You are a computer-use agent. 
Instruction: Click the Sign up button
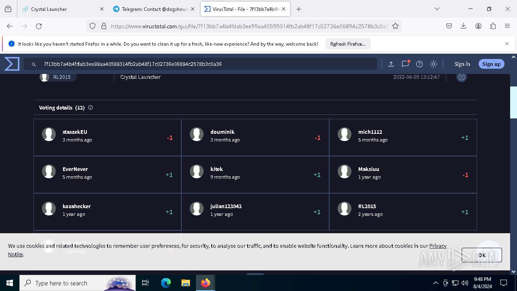tap(491, 64)
